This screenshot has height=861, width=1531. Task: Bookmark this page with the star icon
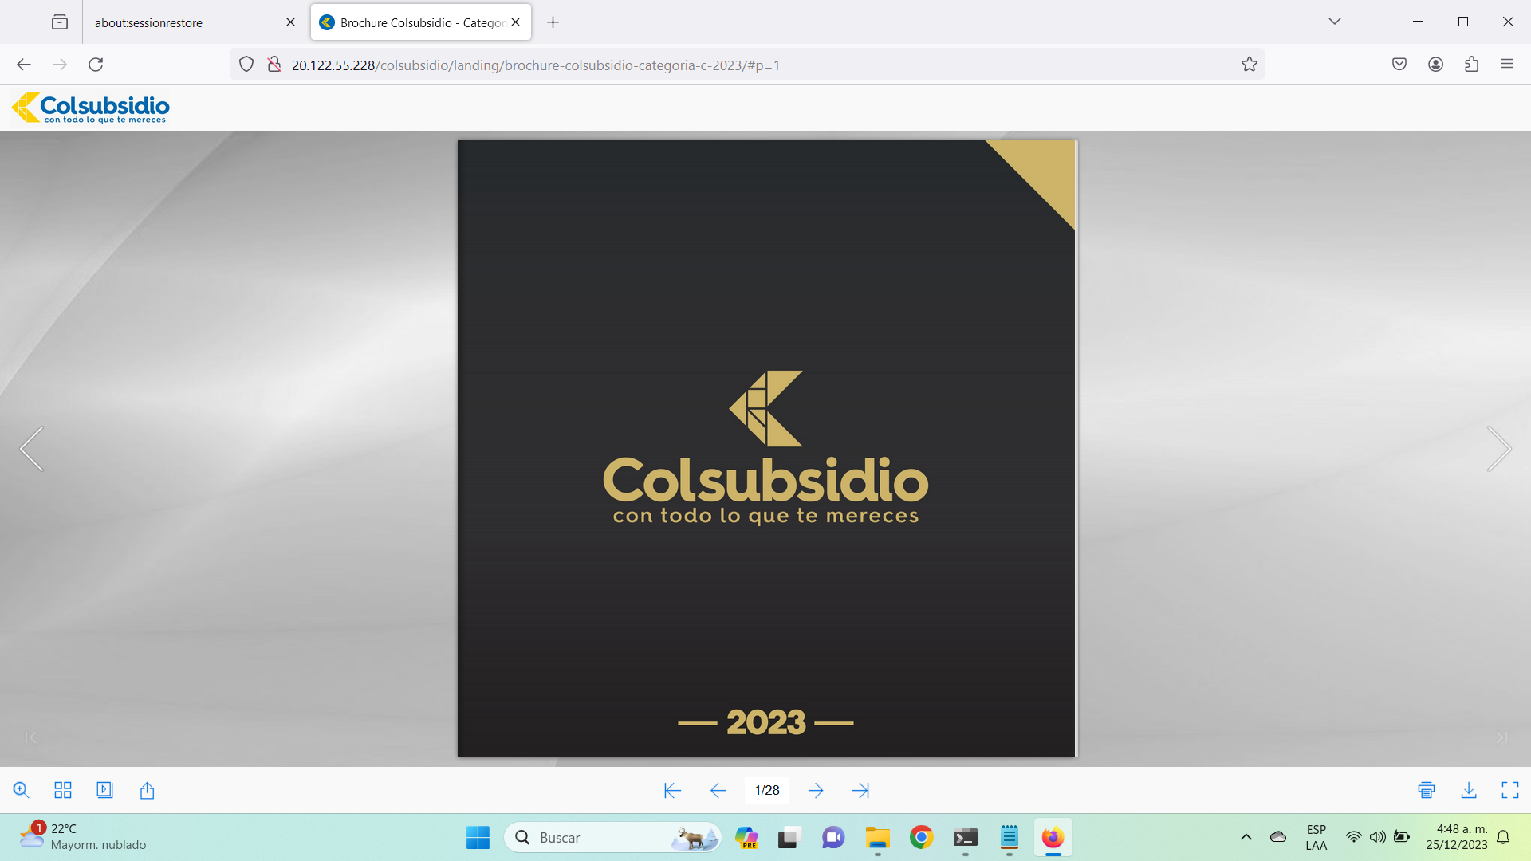click(1250, 65)
